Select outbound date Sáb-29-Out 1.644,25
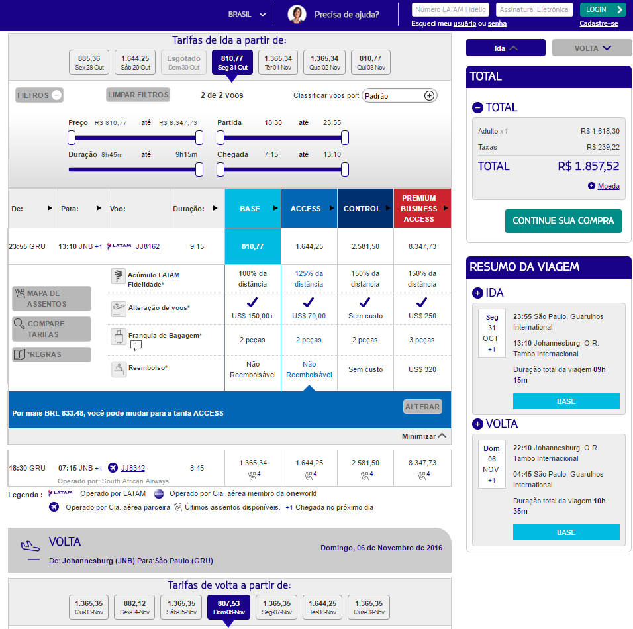 point(135,62)
